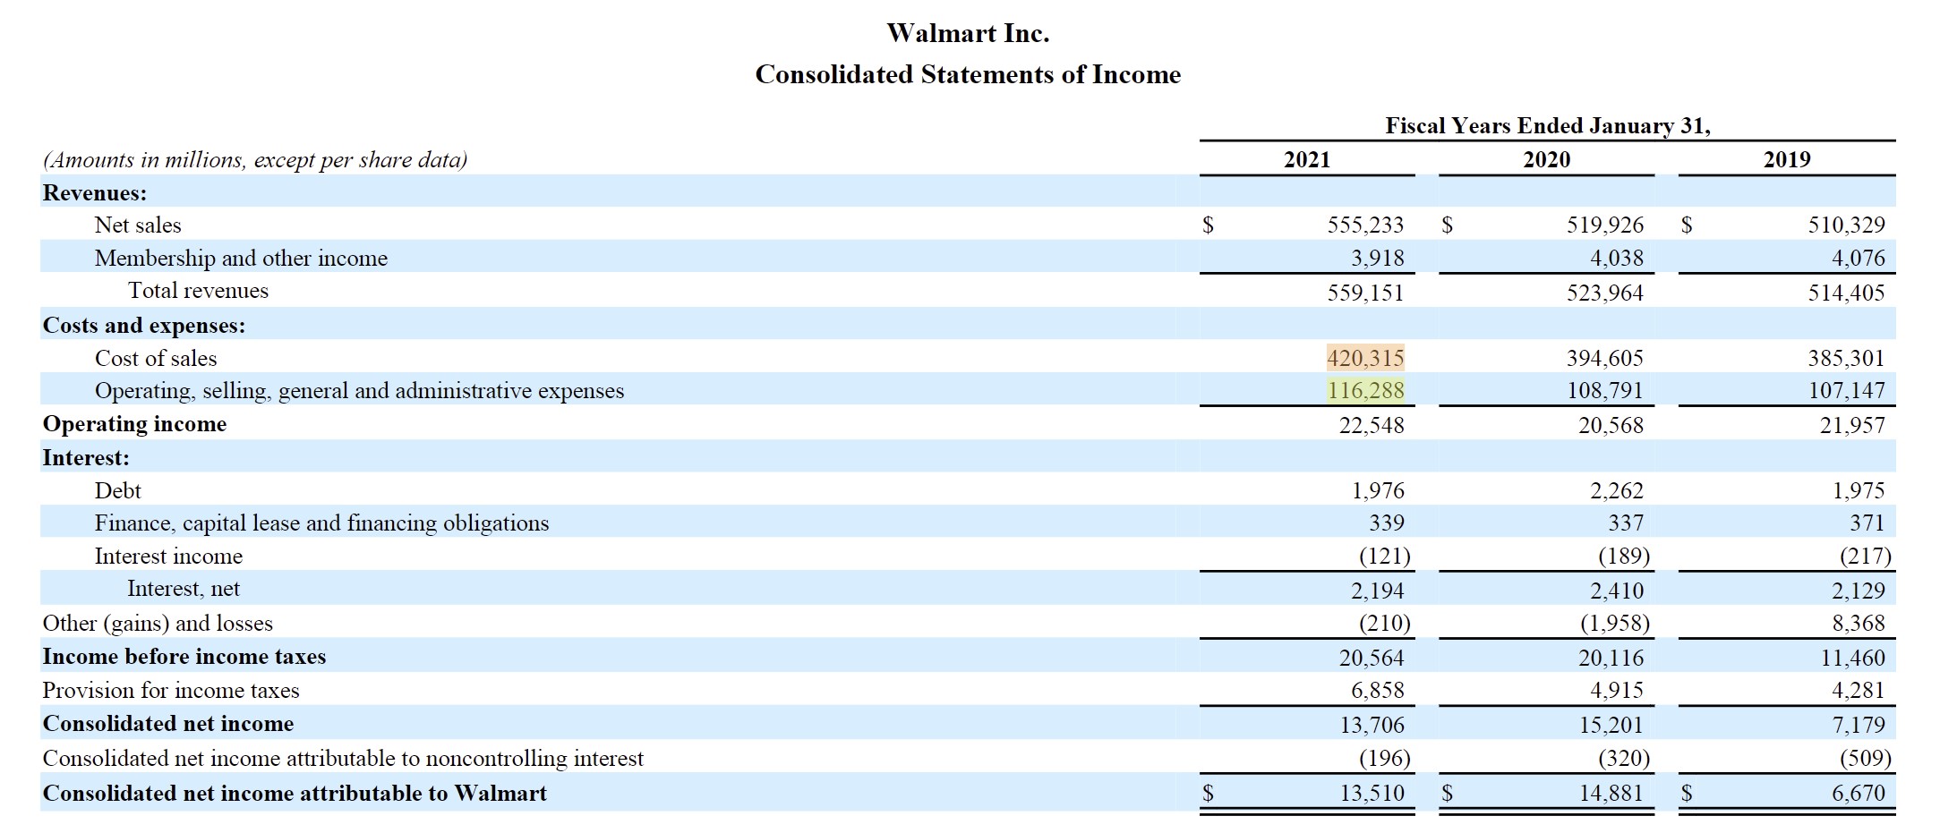
Task: Select 'Provision for income taxes' label
Action: (x=171, y=690)
